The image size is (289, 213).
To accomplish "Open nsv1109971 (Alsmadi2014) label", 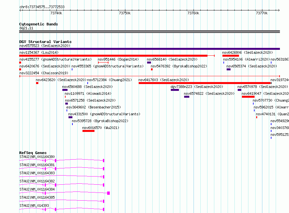I will 88,93.
